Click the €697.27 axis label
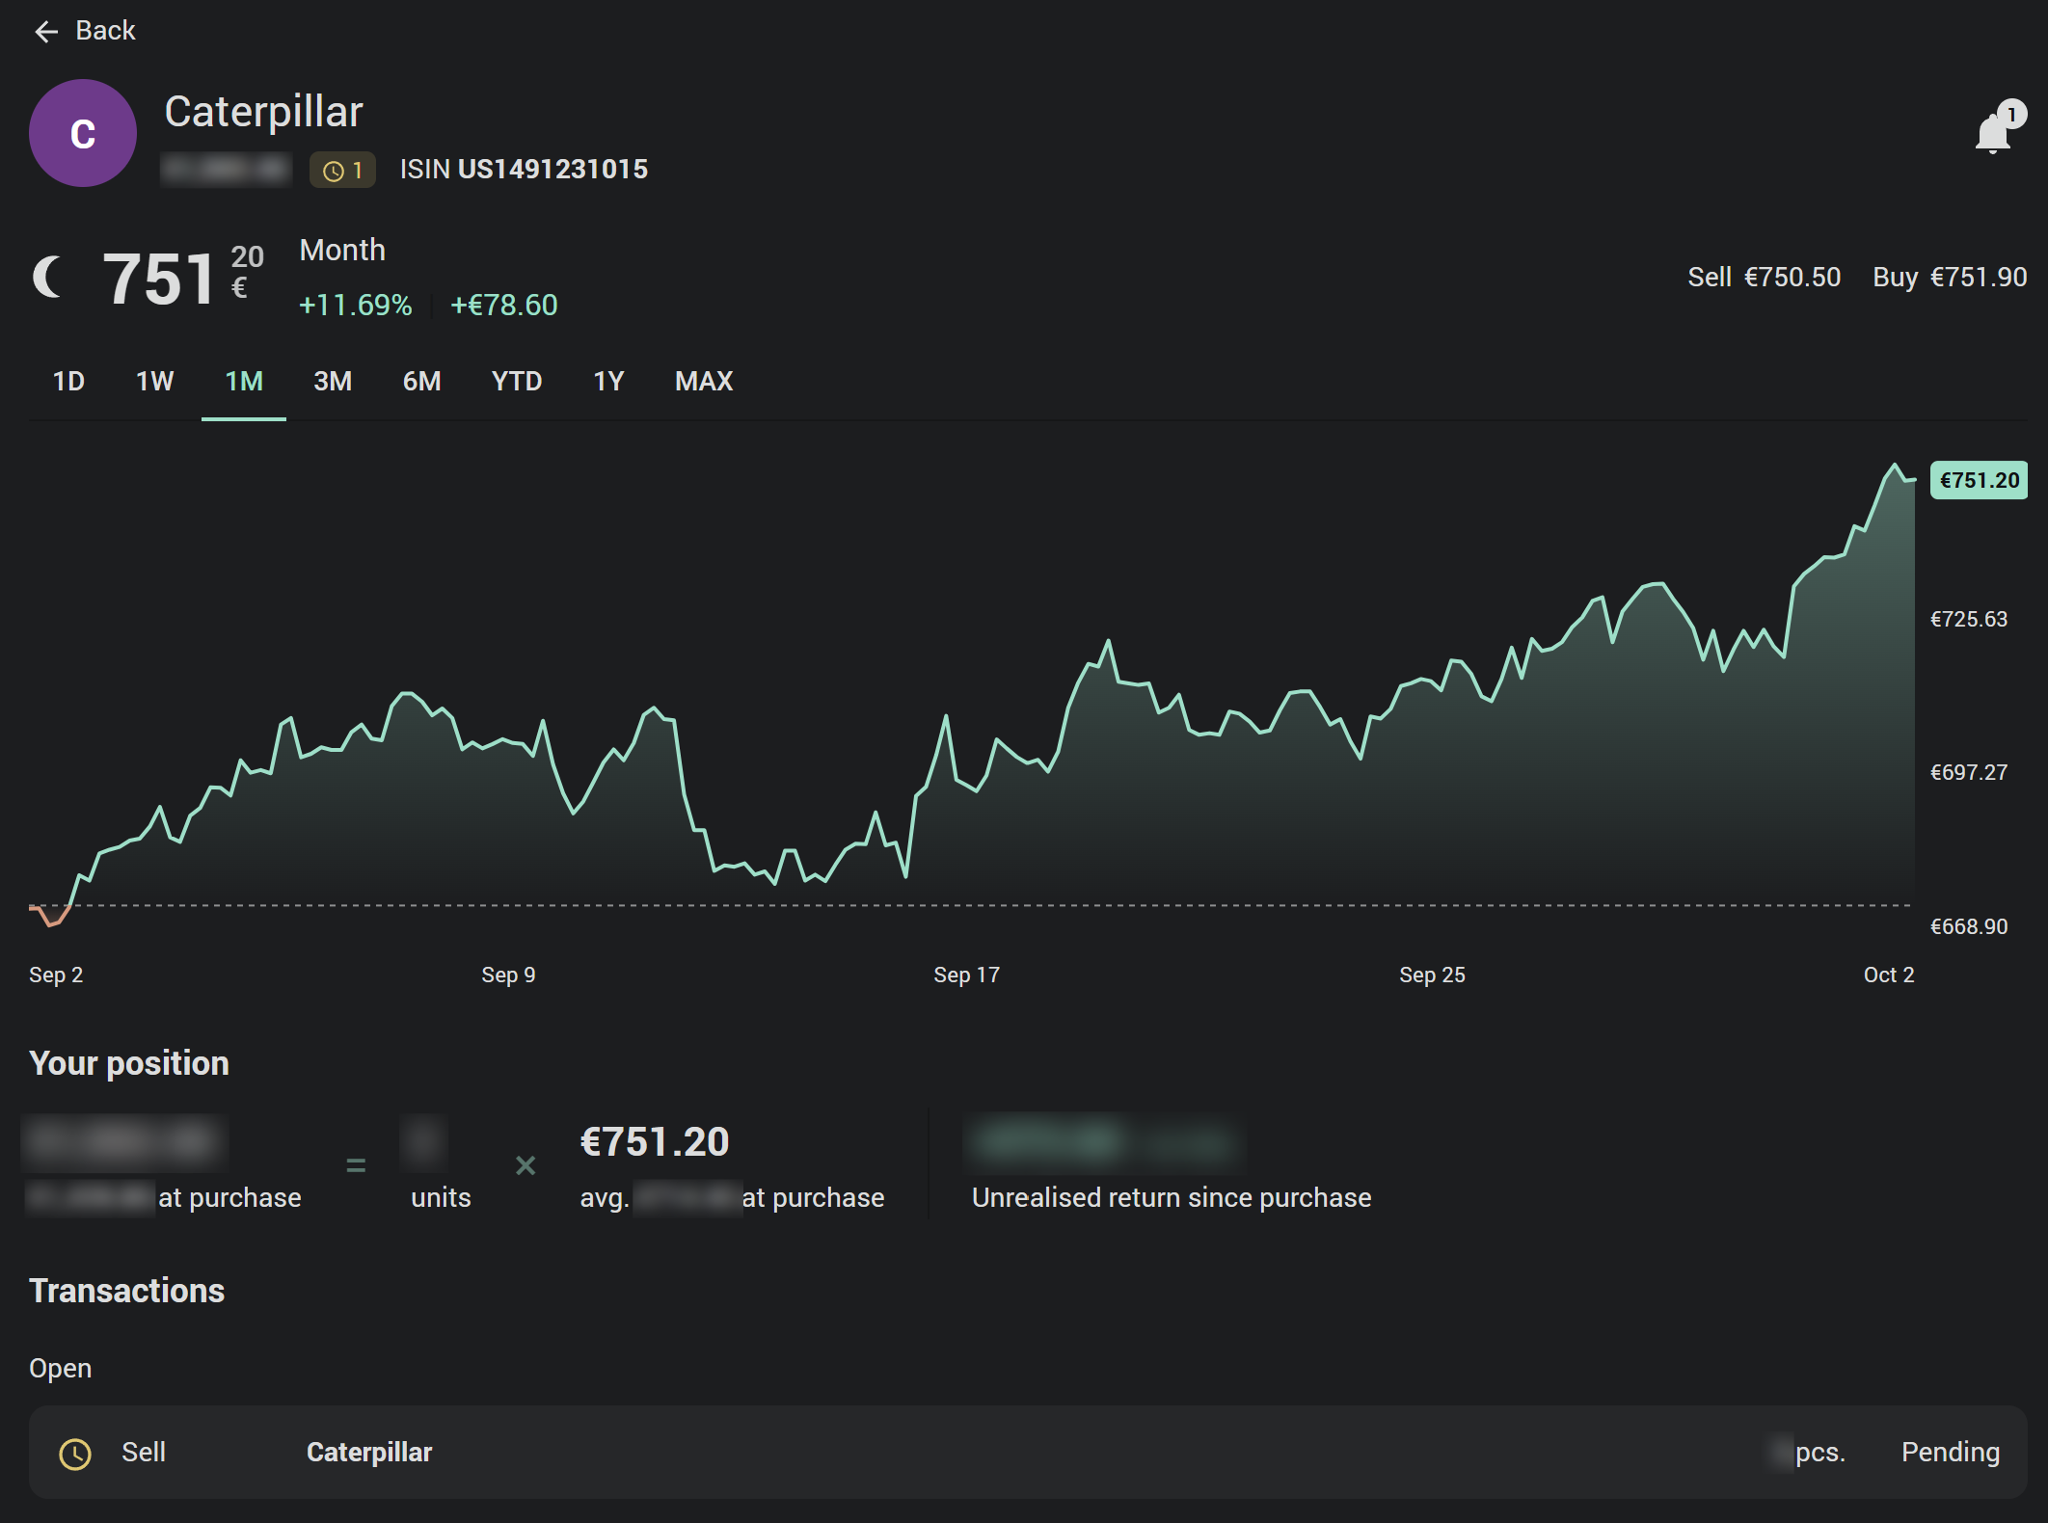The width and height of the screenshot is (2048, 1523). click(1969, 773)
